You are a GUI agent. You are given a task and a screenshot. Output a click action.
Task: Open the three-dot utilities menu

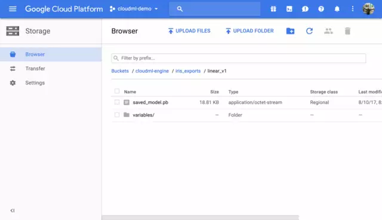pyautogui.click(x=353, y=9)
